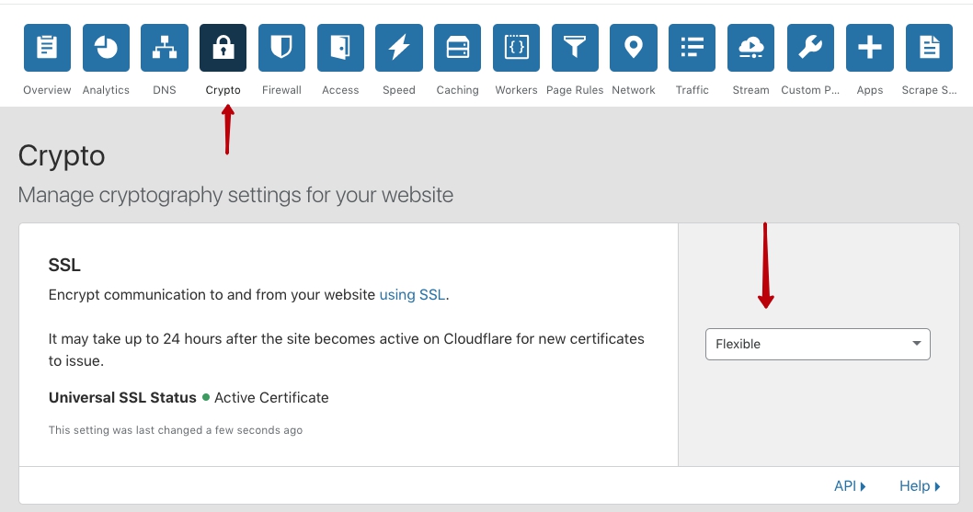Click the "SSL" card heading
Image resolution: width=973 pixels, height=512 pixels.
tap(64, 265)
